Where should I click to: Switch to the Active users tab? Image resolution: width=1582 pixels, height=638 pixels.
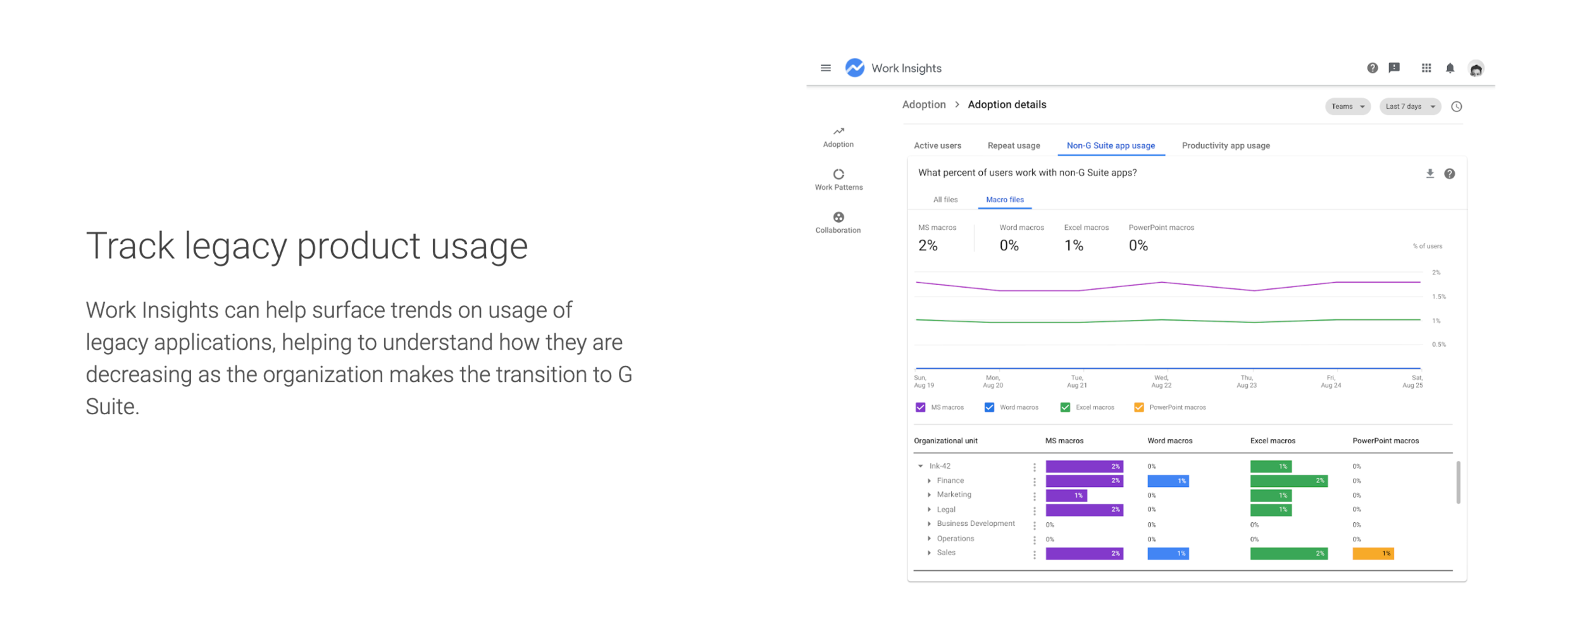pos(937,145)
